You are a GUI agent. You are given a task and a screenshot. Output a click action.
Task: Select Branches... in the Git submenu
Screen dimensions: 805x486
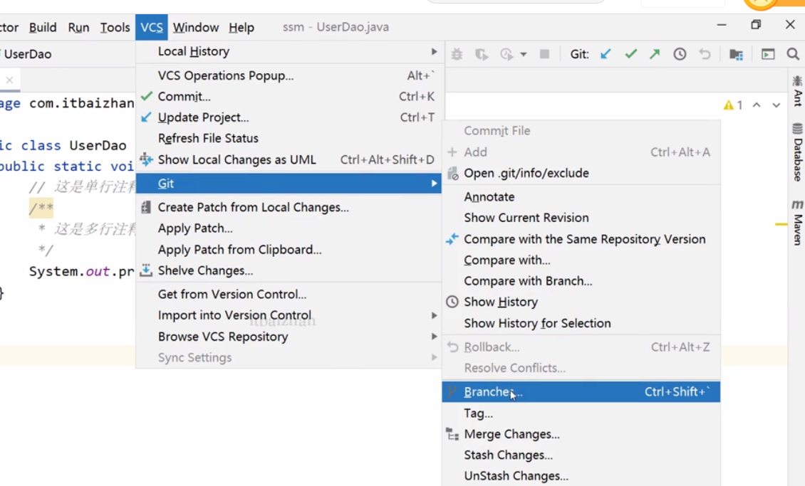pos(493,392)
